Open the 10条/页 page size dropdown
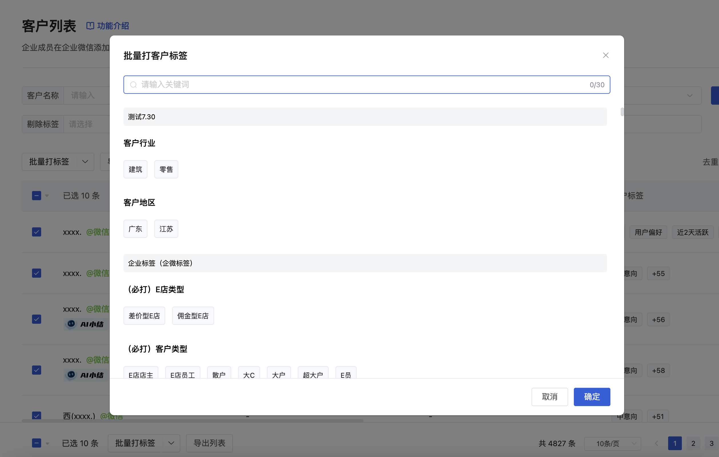The height and width of the screenshot is (457, 719). tap(612, 443)
